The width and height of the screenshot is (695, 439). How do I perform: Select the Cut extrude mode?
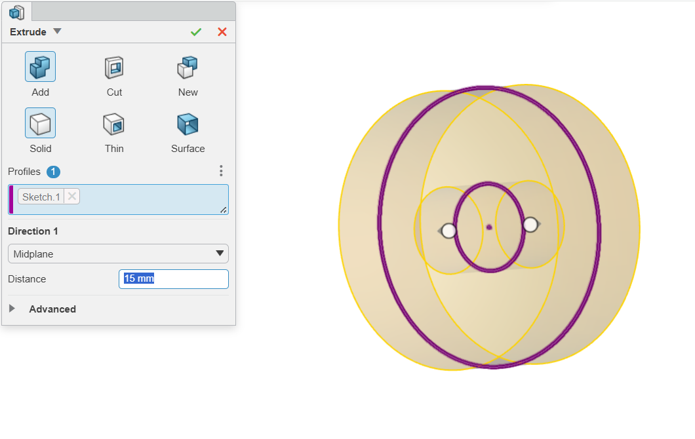pyautogui.click(x=114, y=67)
